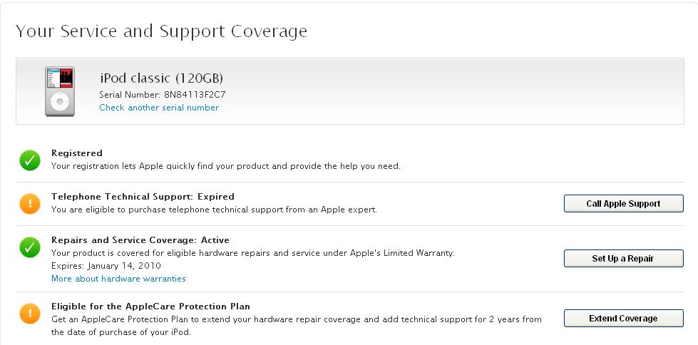This screenshot has width=698, height=345.
Task: Click the iPod classic (120GB) product title
Action: point(161,78)
